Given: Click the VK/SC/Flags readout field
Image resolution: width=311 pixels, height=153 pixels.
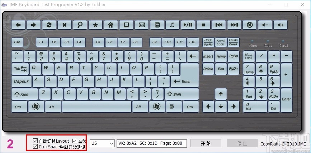Looking at the screenshot, I should coord(152,143).
